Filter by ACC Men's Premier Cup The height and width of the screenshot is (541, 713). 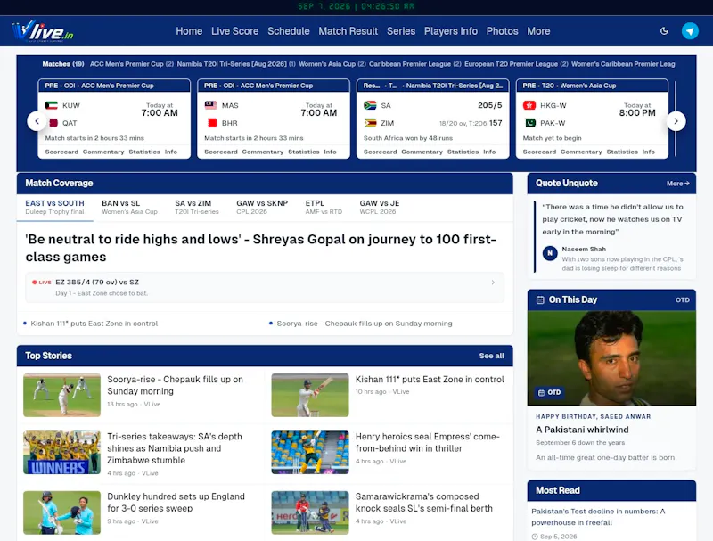pyautogui.click(x=132, y=64)
